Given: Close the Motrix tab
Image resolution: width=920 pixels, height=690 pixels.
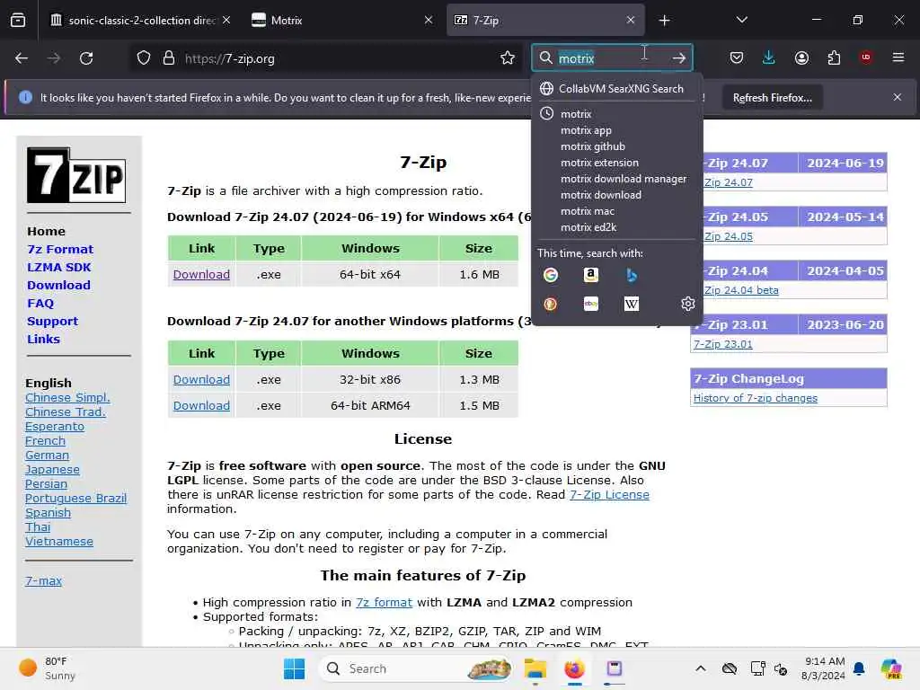Looking at the screenshot, I should tap(429, 21).
